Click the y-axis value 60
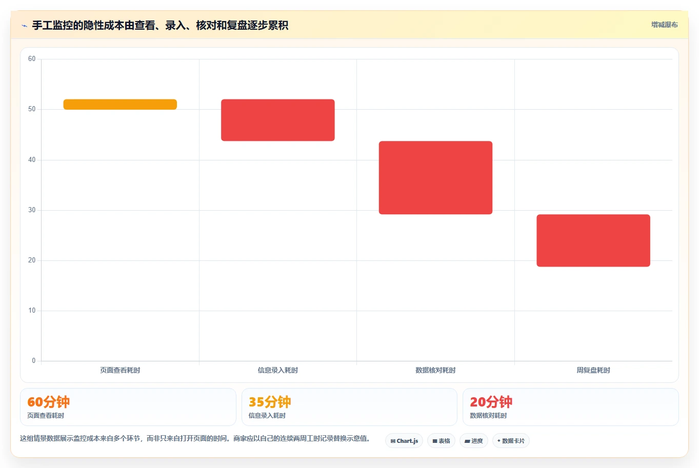Image resolution: width=699 pixels, height=468 pixels. [x=32, y=59]
